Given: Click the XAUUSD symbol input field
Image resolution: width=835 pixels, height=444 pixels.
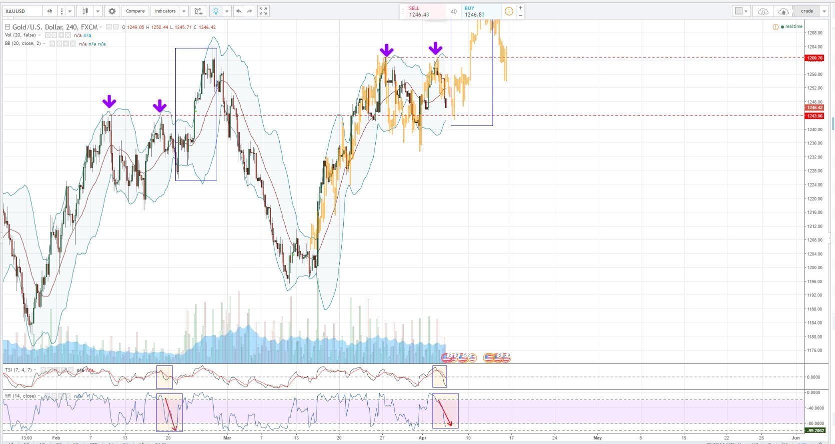Looking at the screenshot, I should (x=22, y=11).
